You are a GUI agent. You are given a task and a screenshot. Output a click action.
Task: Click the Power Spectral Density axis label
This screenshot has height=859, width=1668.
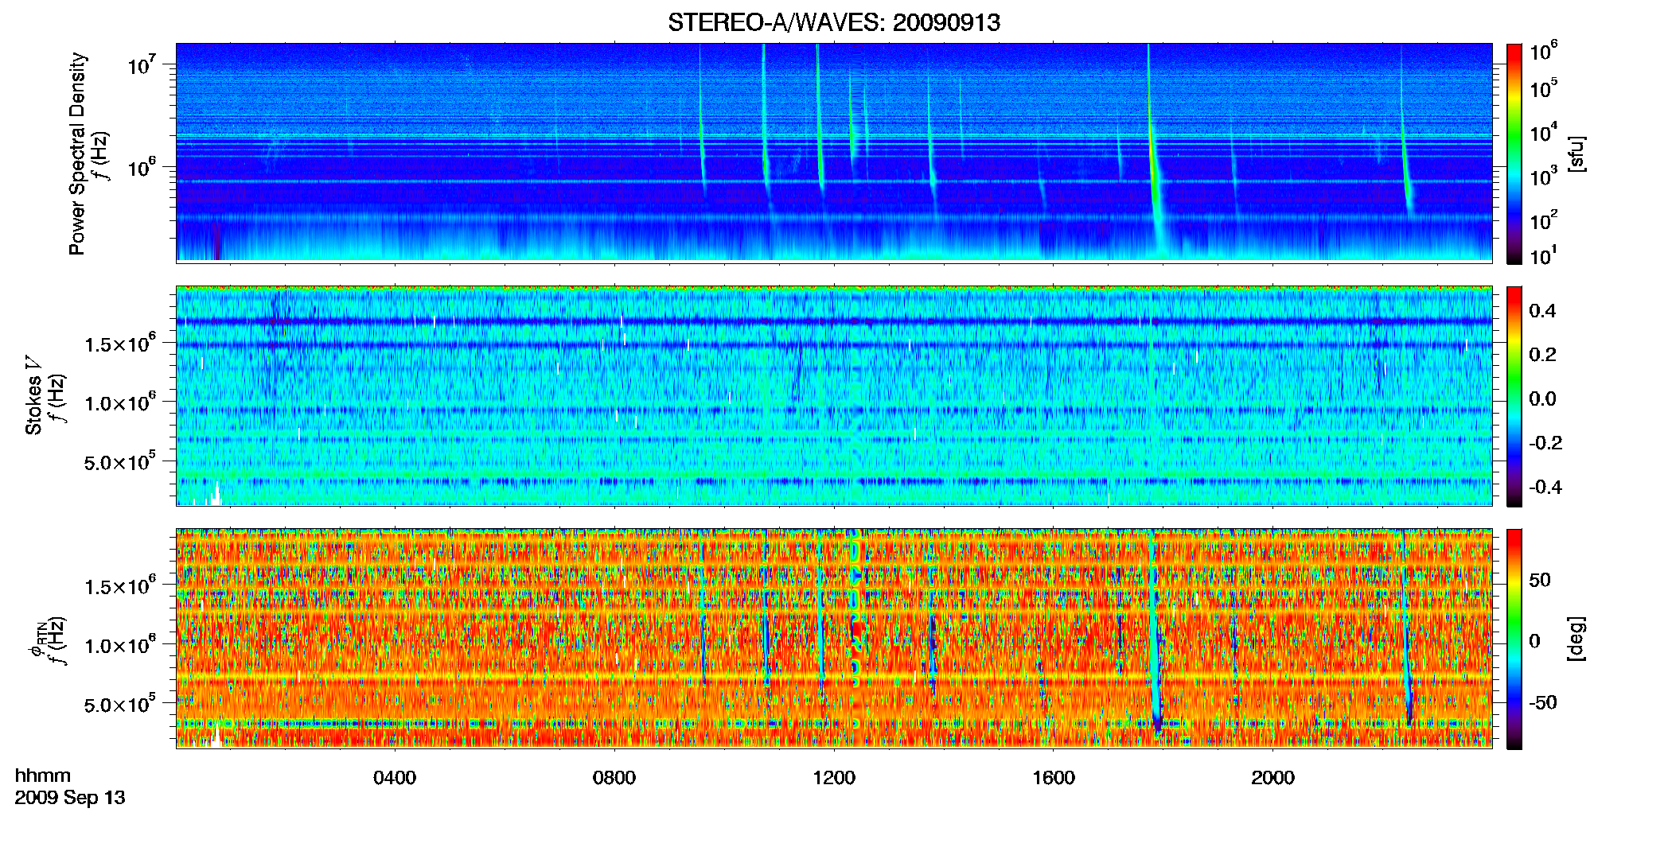(77, 154)
